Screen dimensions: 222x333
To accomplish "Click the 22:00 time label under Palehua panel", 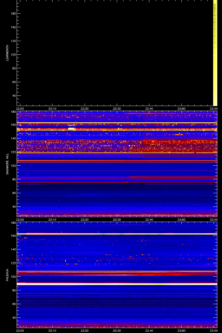I will pyautogui.click(x=20, y=331).
